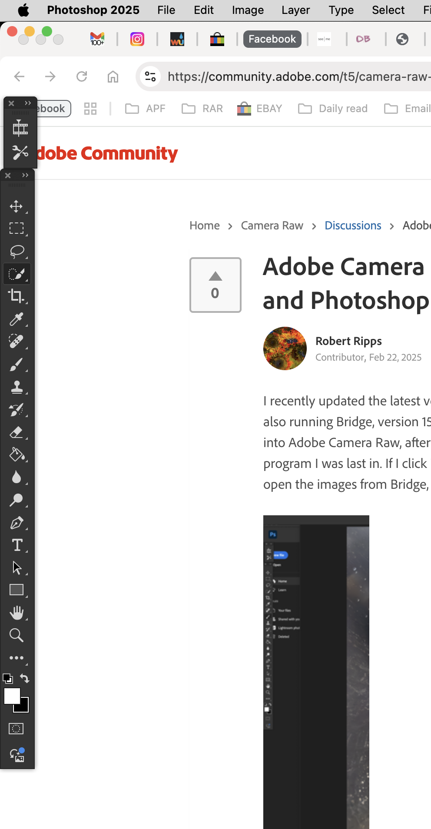Select the Horizontal Type tool
431x829 pixels.
[x=17, y=545]
